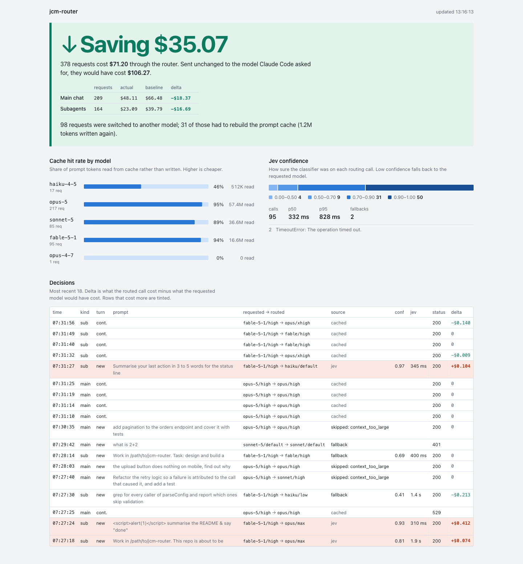Click the "delta" header in the Decisions table
523x564 pixels.
[456, 312]
